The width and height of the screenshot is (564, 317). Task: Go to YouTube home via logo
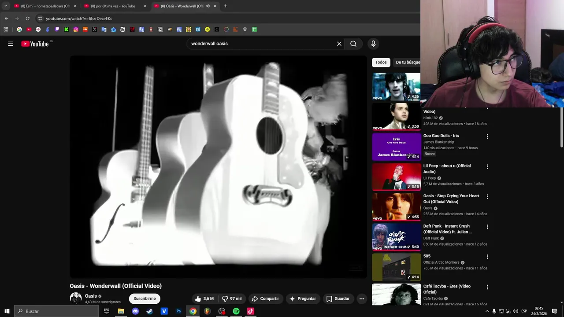pyautogui.click(x=35, y=44)
